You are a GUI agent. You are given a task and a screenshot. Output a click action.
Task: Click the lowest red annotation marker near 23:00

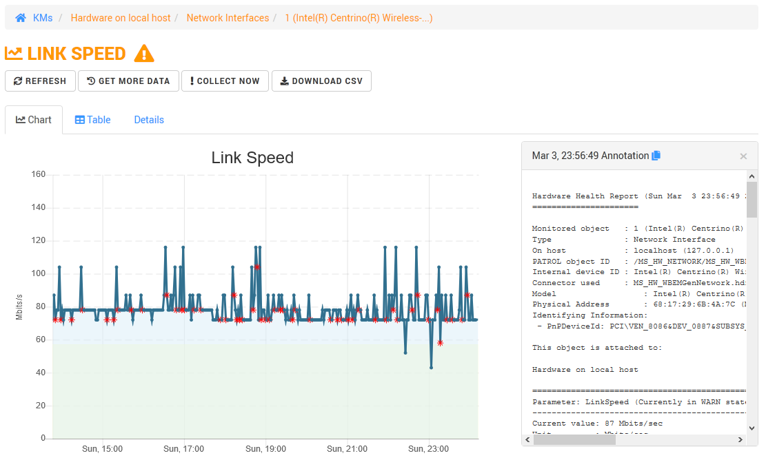(440, 343)
